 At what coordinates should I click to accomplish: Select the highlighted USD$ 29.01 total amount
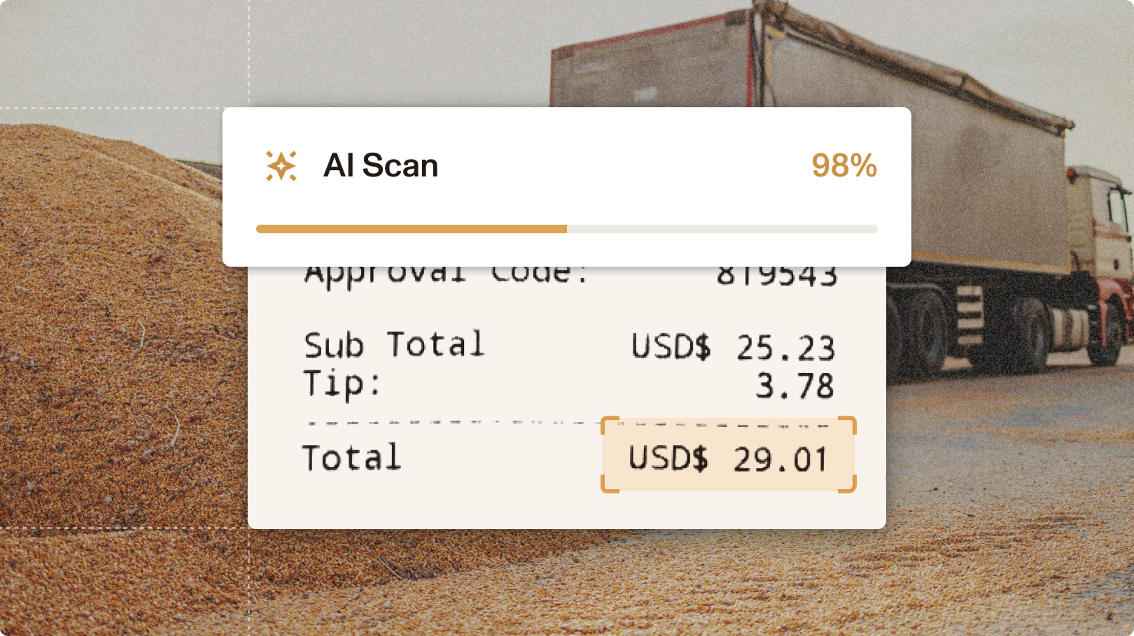[728, 459]
